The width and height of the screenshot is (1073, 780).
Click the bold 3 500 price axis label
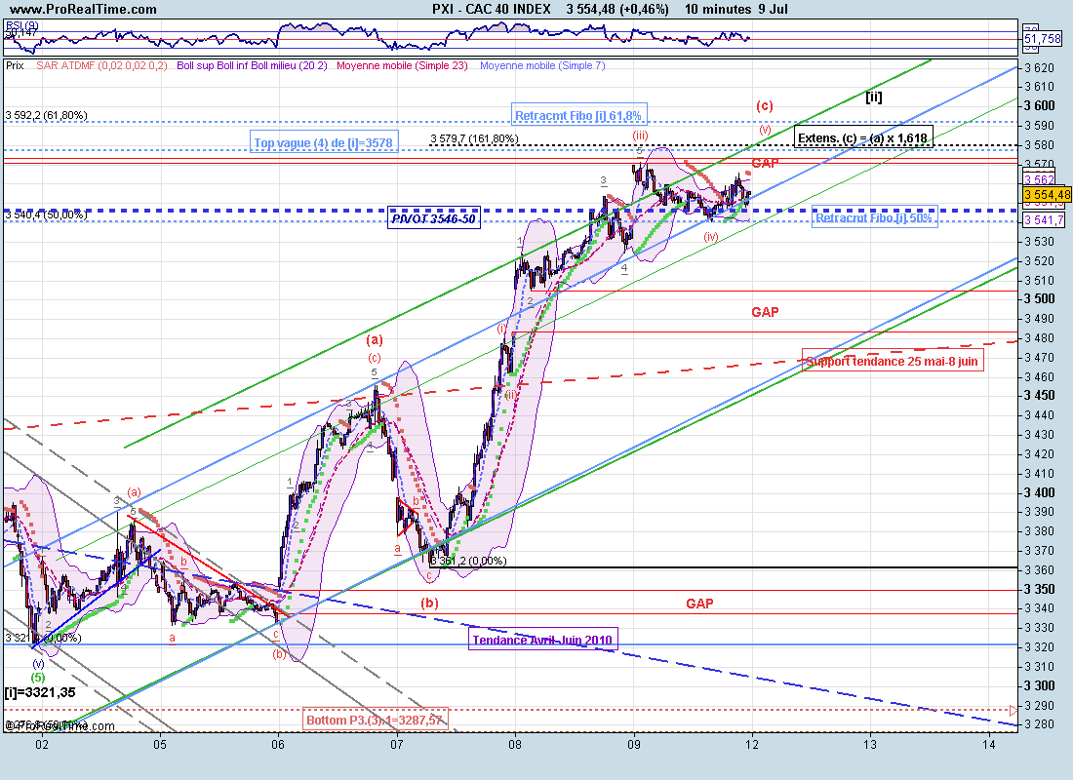(1040, 299)
